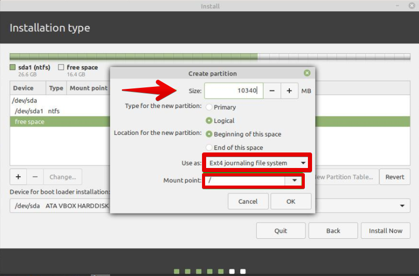Screen dimensions: 419x276
Task: Click the minus button to decrease partition size
Action: pos(272,91)
